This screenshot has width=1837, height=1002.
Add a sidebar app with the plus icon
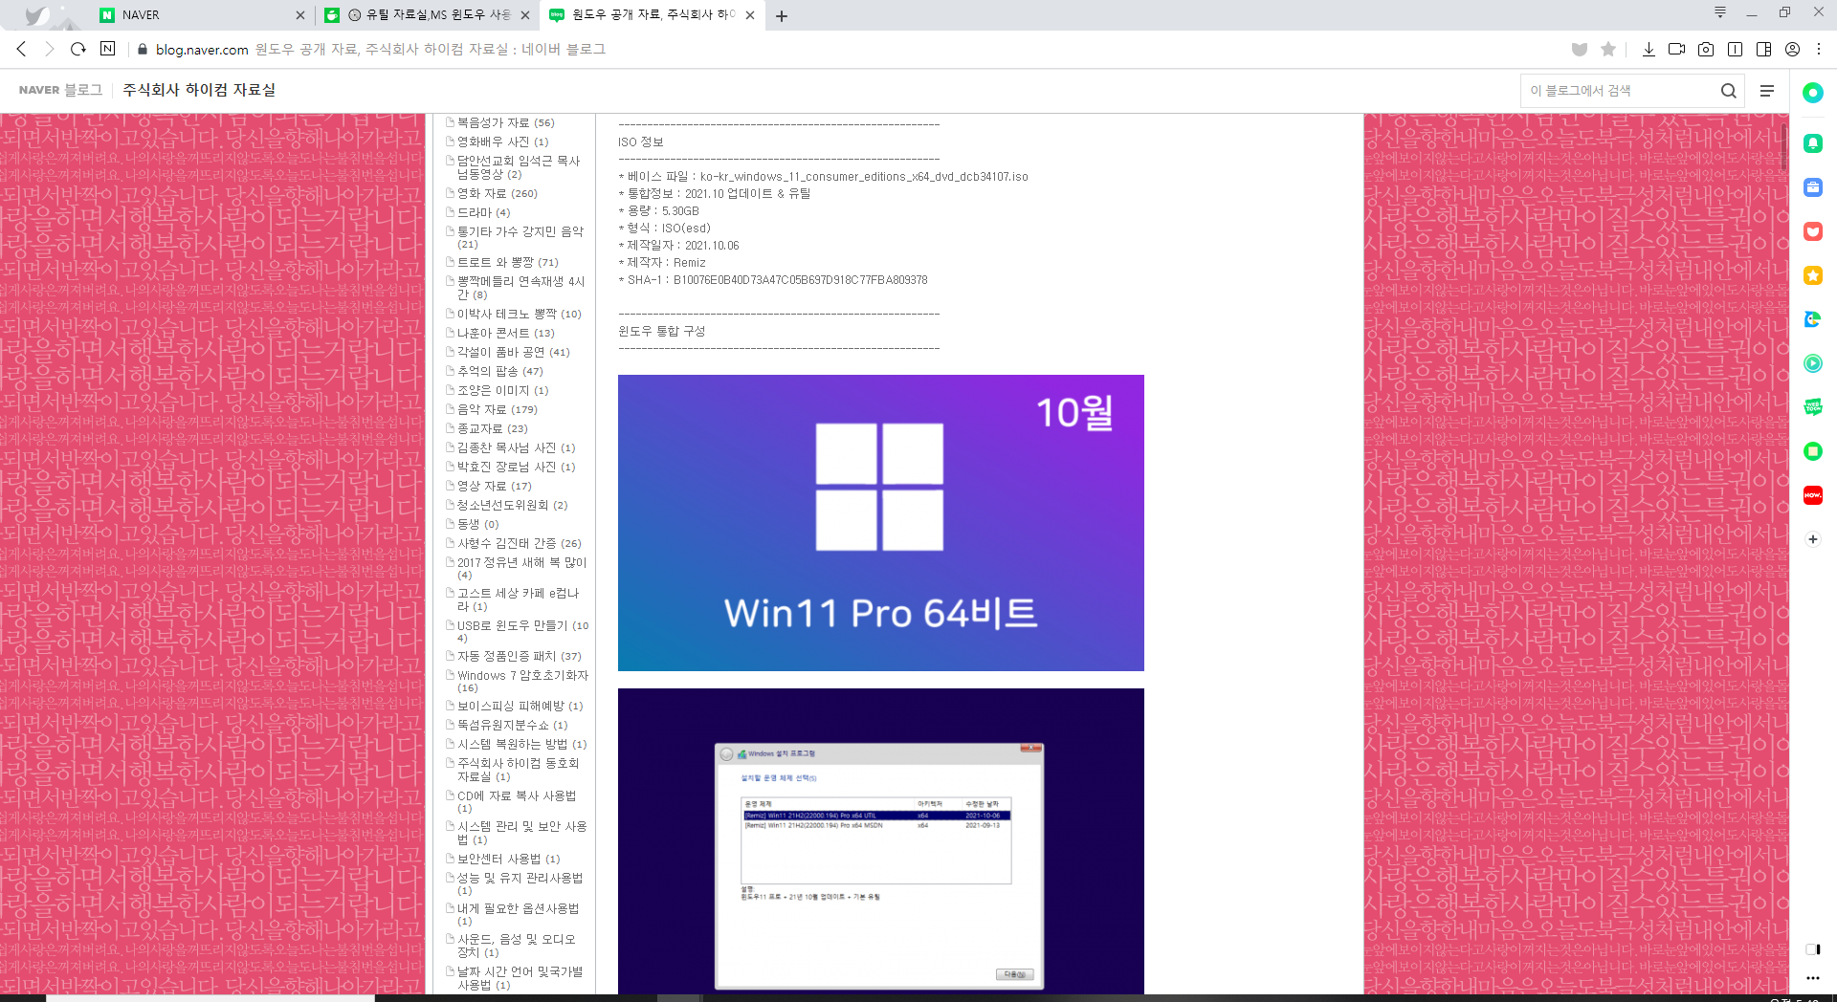[1812, 539]
